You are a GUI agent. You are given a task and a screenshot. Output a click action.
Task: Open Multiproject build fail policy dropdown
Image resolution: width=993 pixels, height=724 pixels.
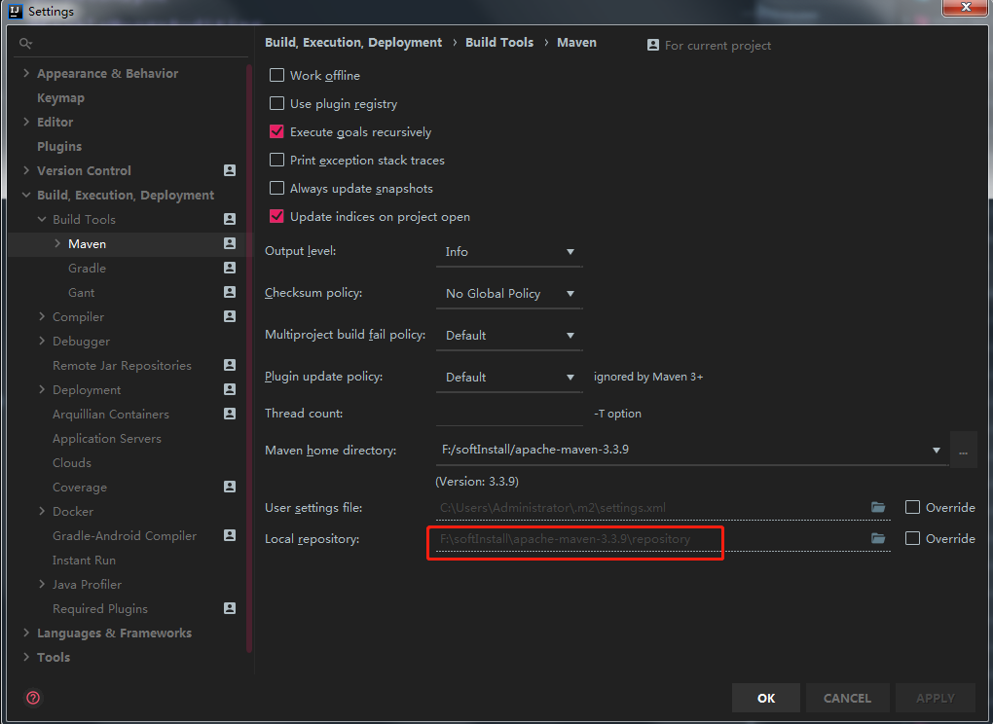tap(509, 336)
